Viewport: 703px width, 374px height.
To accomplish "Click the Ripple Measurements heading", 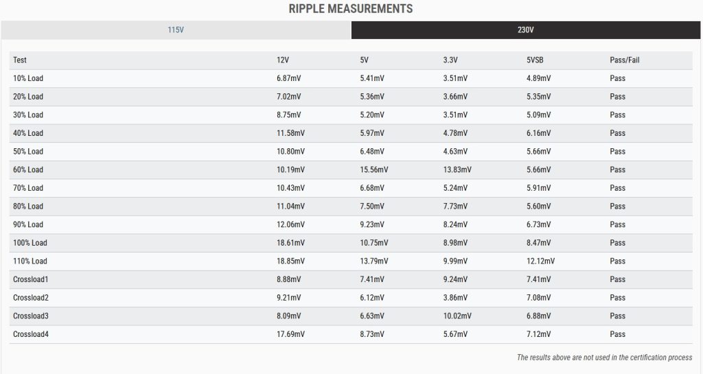I will [x=351, y=9].
